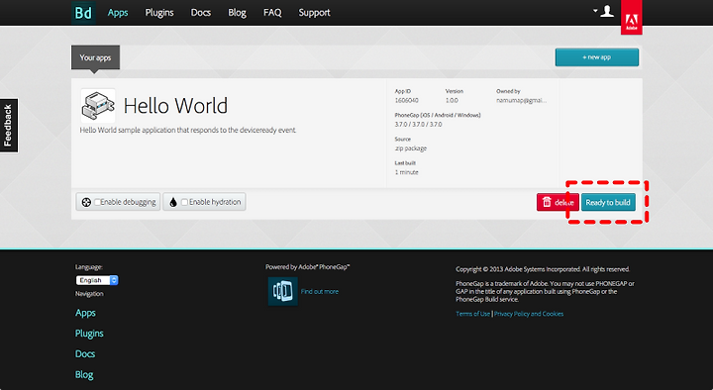Open the user account profile icon
This screenshot has width=713, height=390.
click(x=607, y=11)
